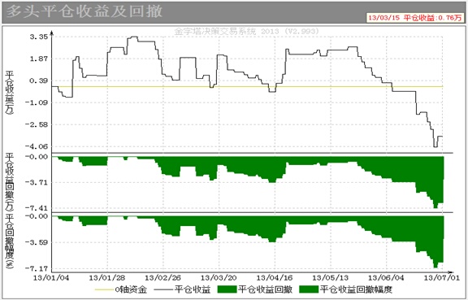Click the drawdown axis value -3.71
The height and width of the screenshot is (300, 468).
36,182
